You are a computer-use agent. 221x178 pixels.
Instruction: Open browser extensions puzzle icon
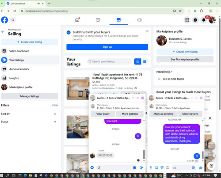202,11
